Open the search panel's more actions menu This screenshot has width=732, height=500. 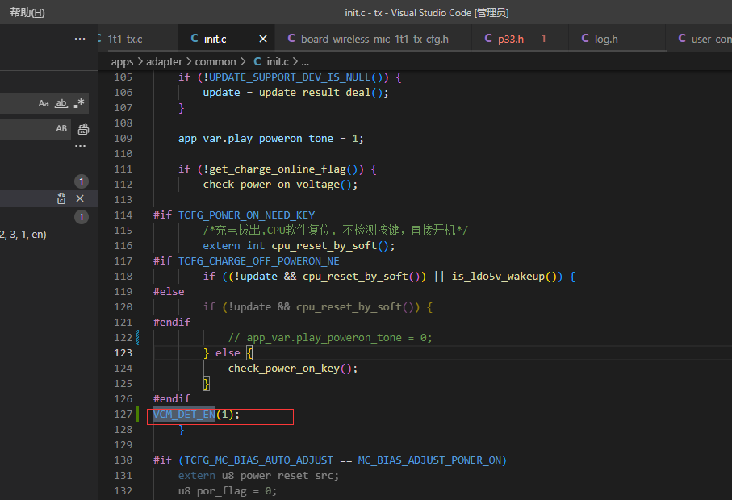[x=80, y=39]
